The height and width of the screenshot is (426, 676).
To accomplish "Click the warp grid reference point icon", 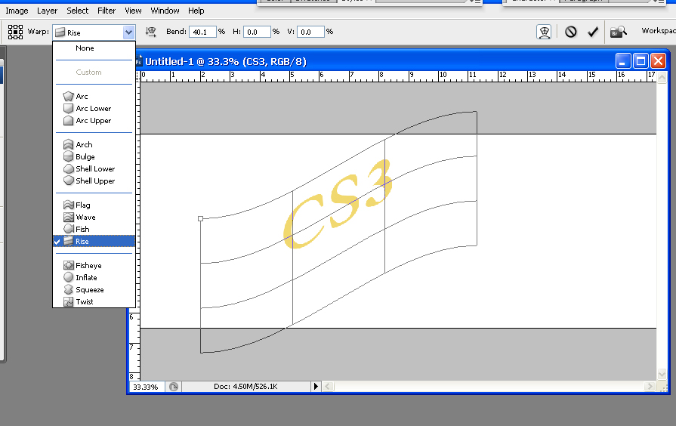I will pos(16,32).
